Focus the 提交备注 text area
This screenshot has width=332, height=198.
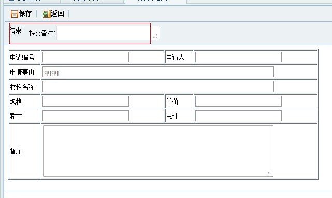pos(108,33)
